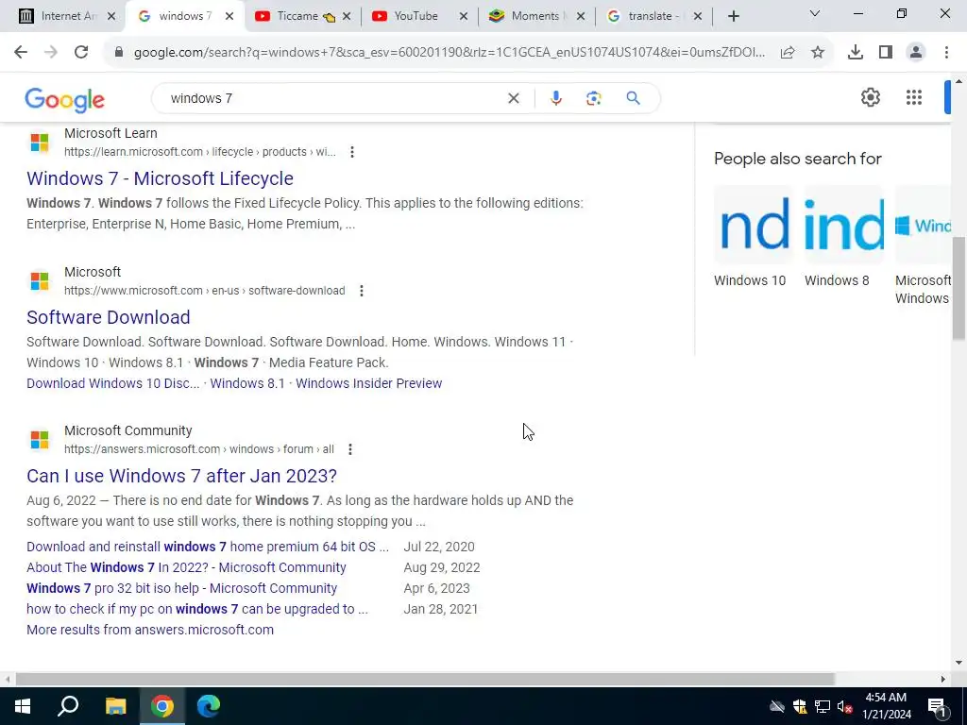Bookmark this page with the star icon
Image resolution: width=967 pixels, height=725 pixels.
point(818,53)
